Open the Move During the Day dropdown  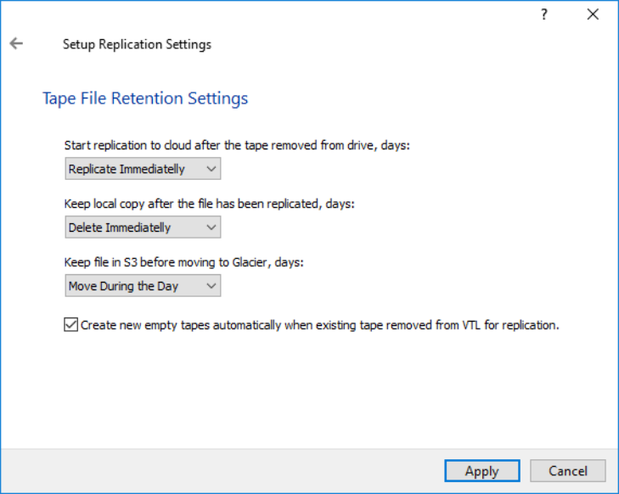pyautogui.click(x=143, y=286)
